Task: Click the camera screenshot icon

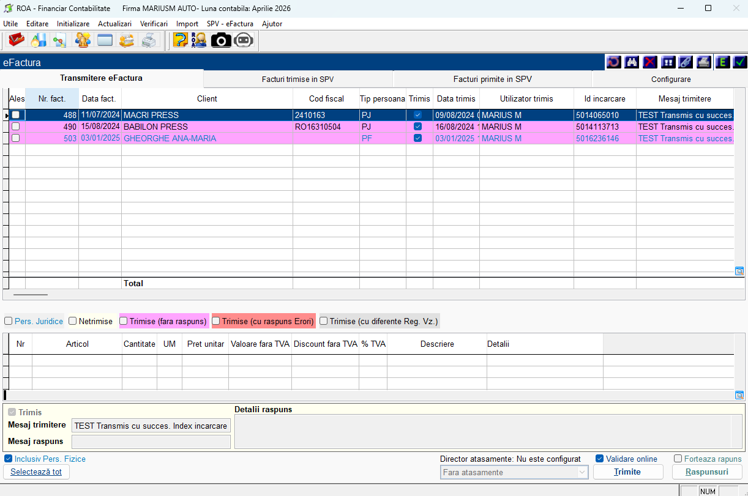Action: (221, 40)
